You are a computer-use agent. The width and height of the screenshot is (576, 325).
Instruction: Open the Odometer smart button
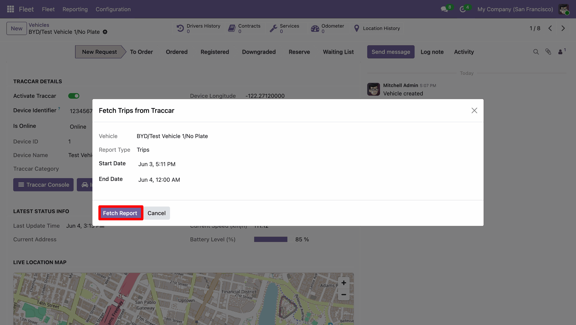pos(328,28)
